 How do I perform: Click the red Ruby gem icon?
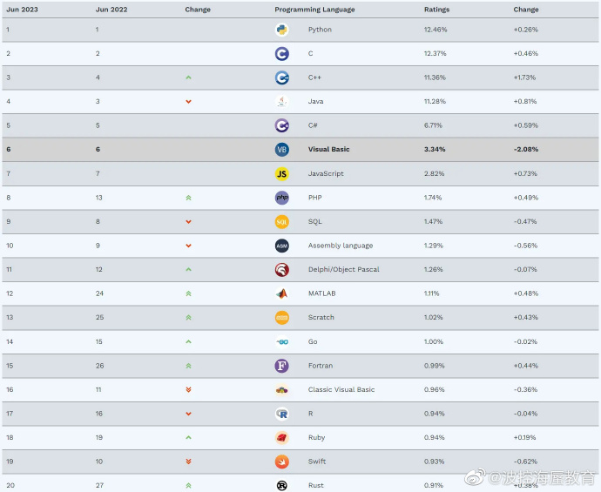coord(281,438)
